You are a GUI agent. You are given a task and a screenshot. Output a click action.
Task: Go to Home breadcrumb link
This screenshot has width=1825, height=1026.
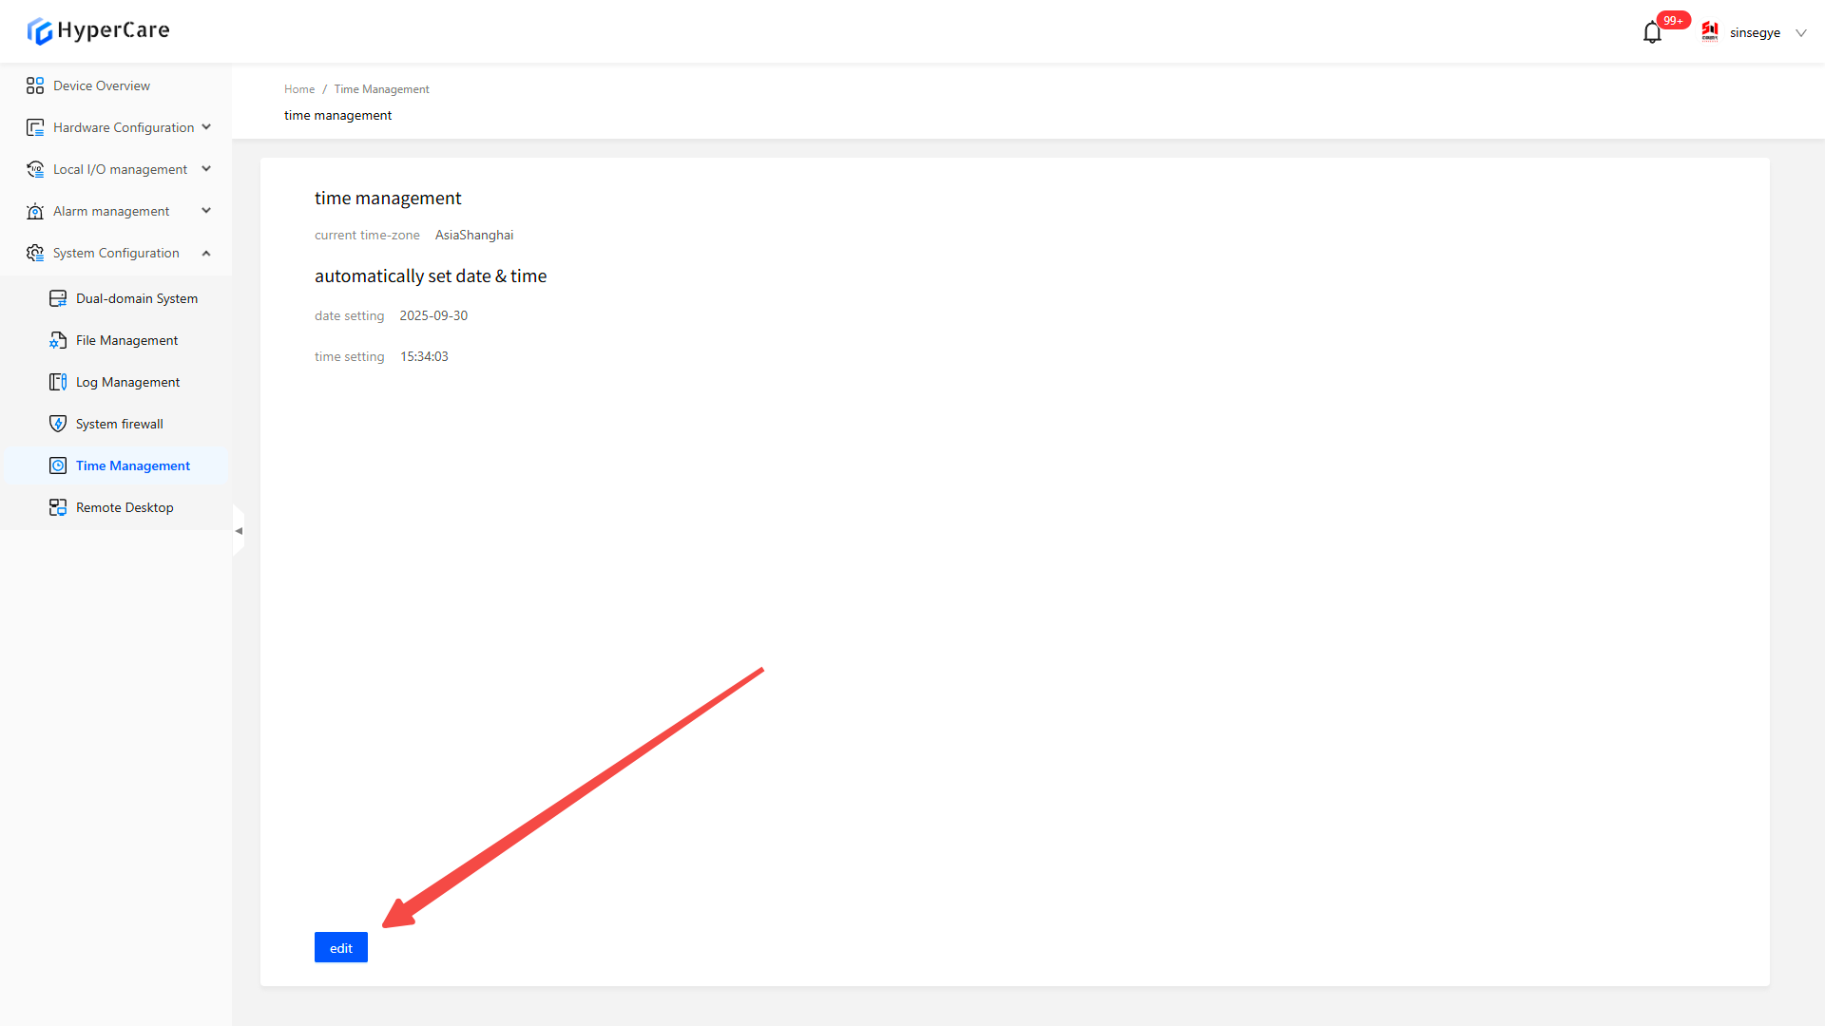[298, 89]
